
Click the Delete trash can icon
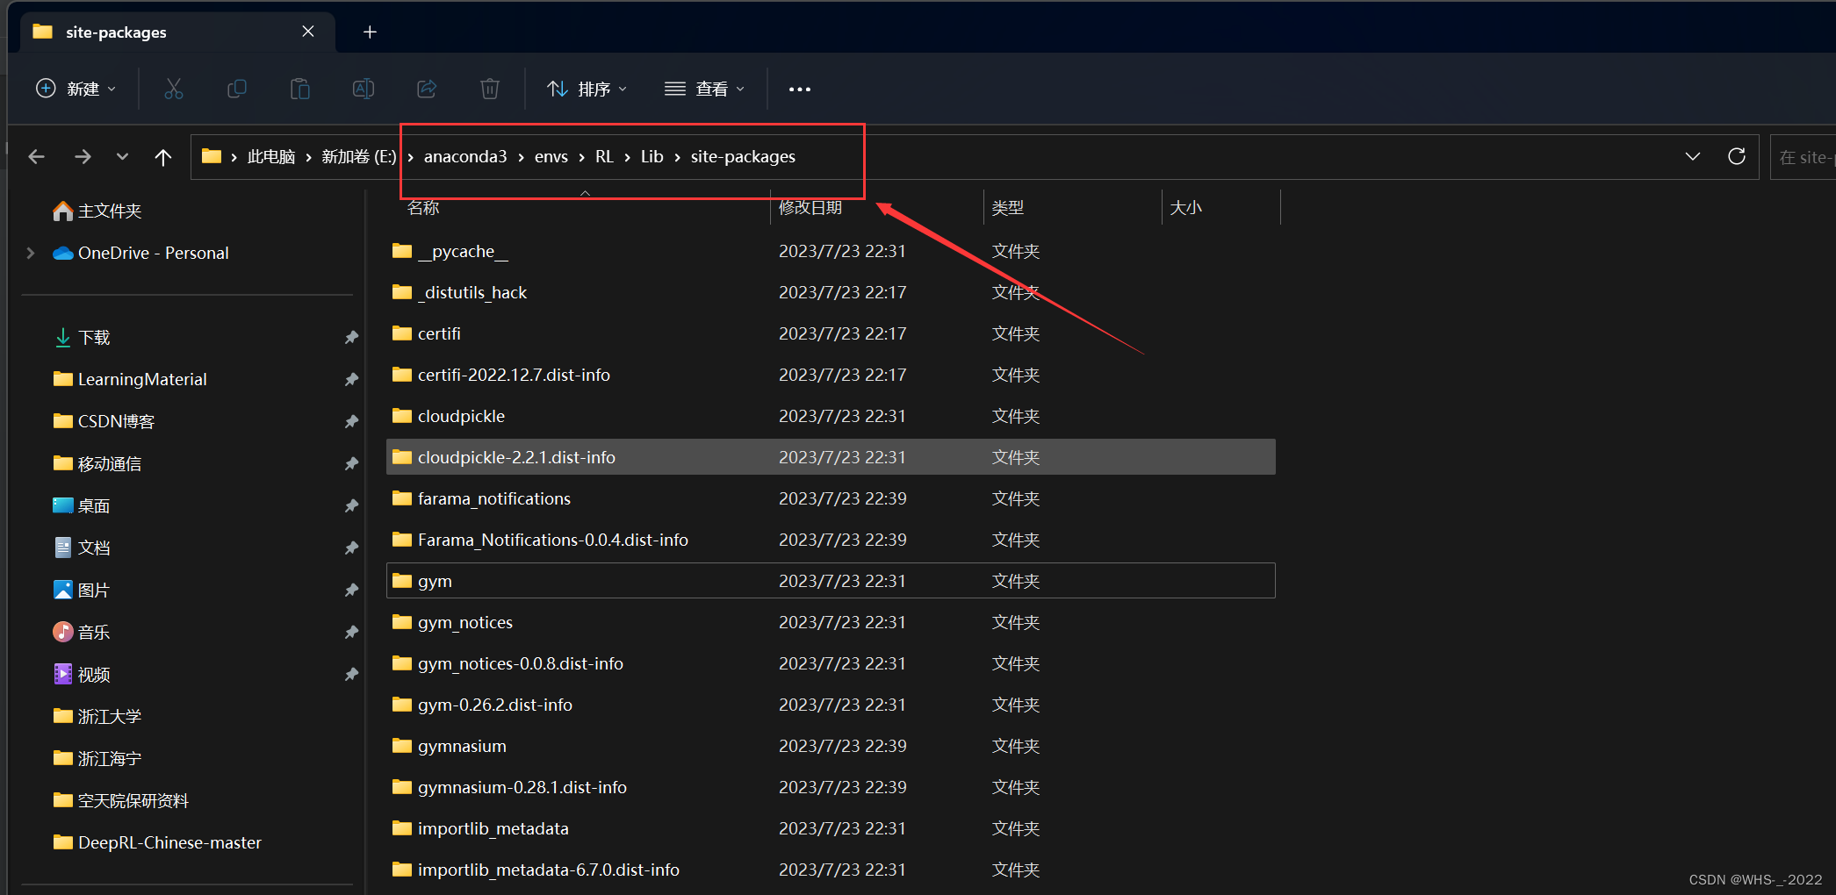coord(490,89)
